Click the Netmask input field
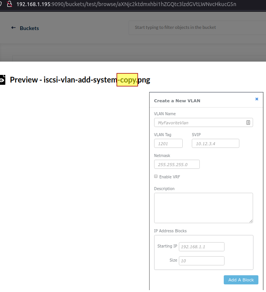Viewport: 266px width, 292px height. click(177, 164)
